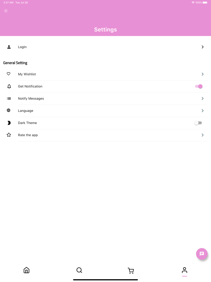Screen dimensions: 211x282
Task: Click the star icon beside Rate the app
Action: (9, 135)
